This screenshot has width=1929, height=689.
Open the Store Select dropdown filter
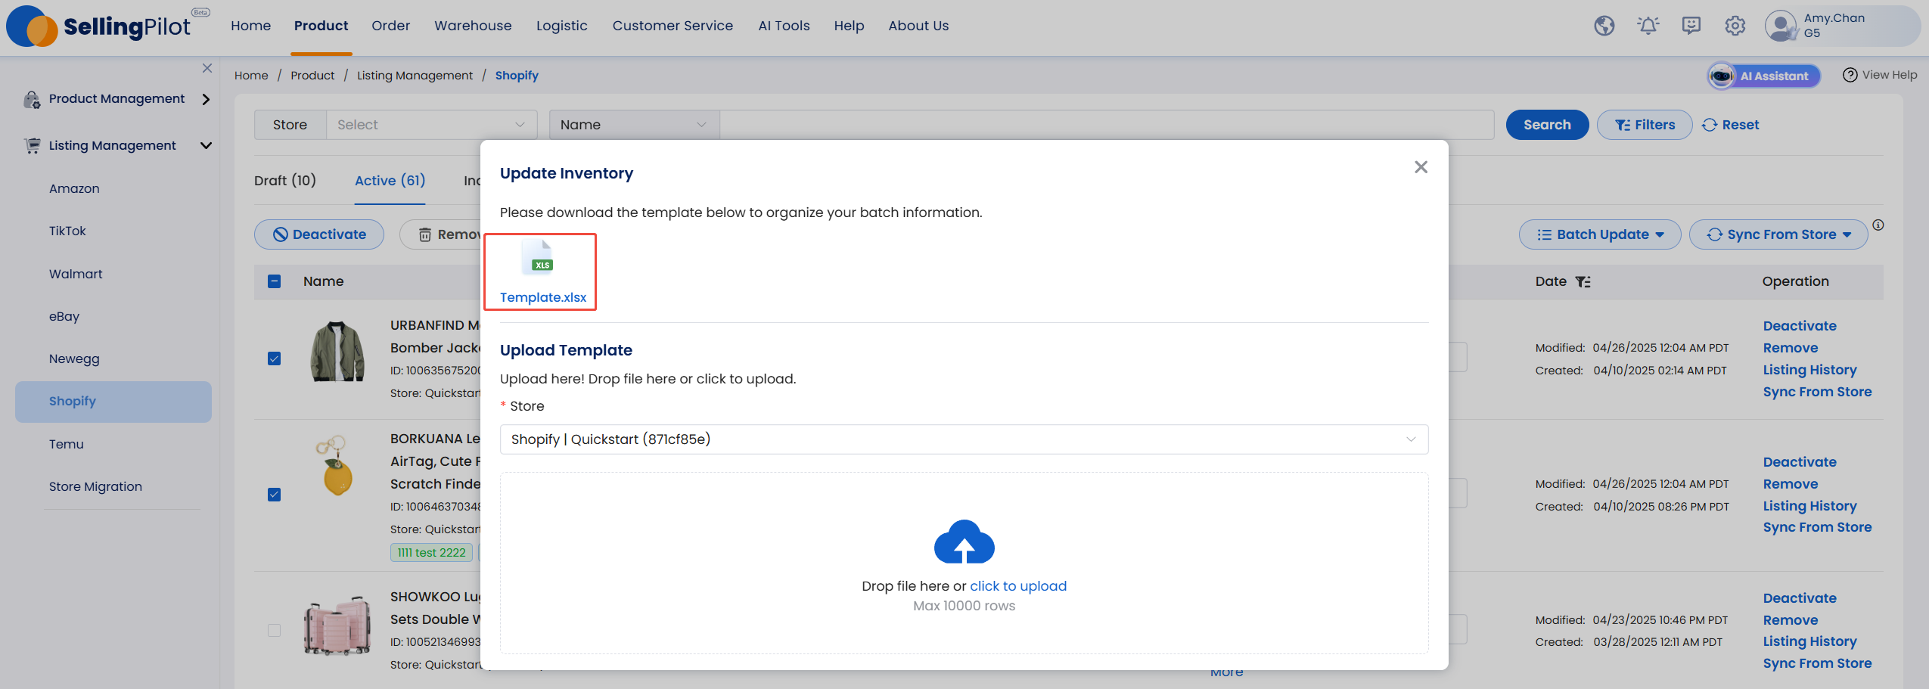click(x=431, y=125)
